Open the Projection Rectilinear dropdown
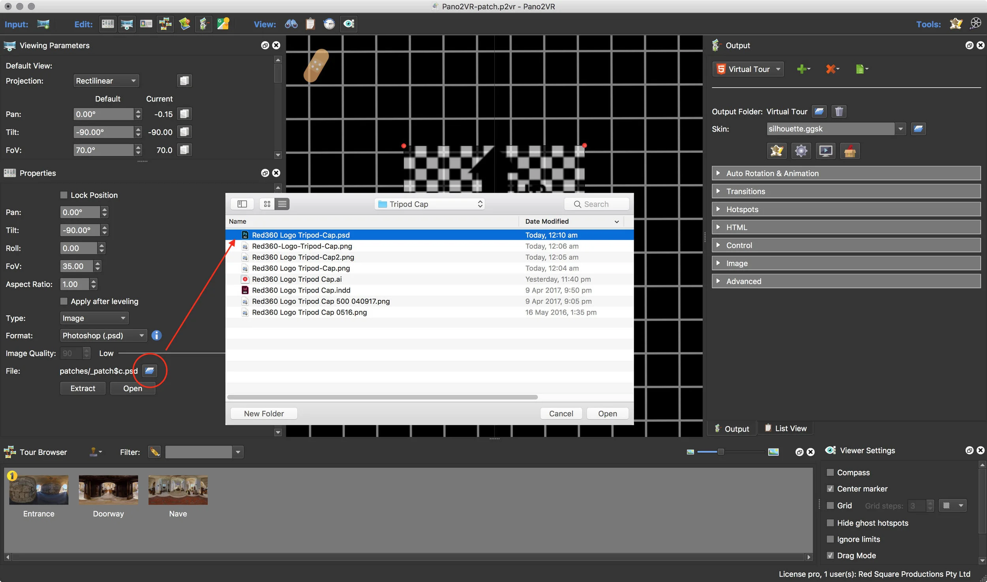 (106, 81)
